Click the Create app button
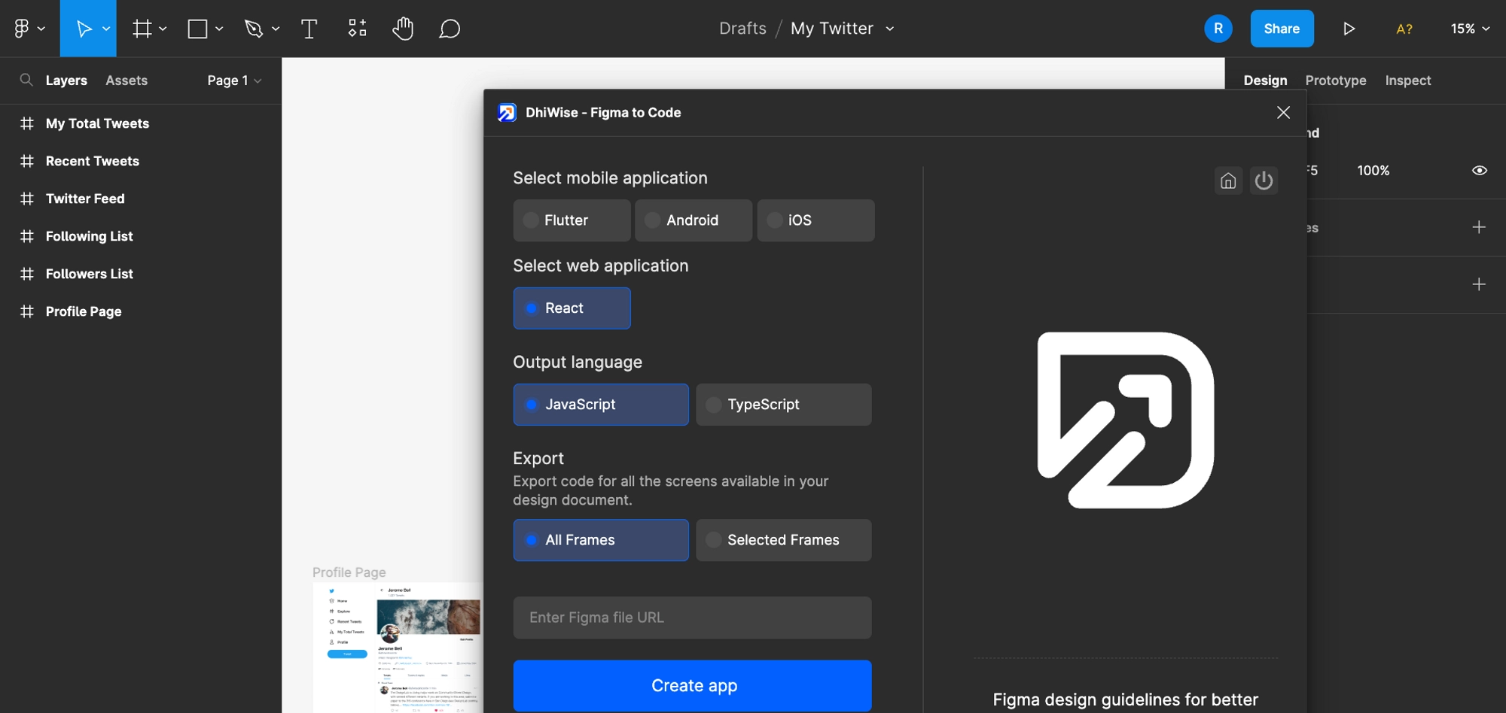The width and height of the screenshot is (1506, 713). [x=693, y=686]
